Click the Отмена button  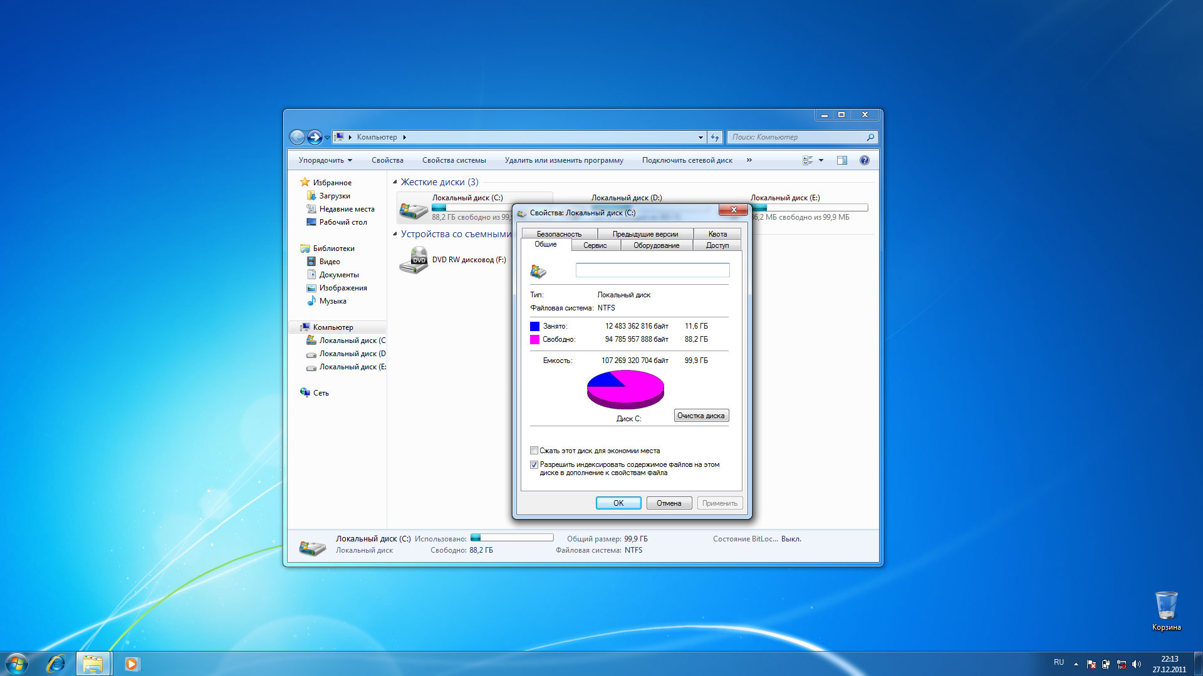tap(669, 503)
